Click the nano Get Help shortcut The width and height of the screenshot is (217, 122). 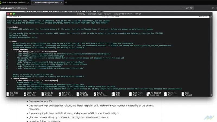click(12, 93)
